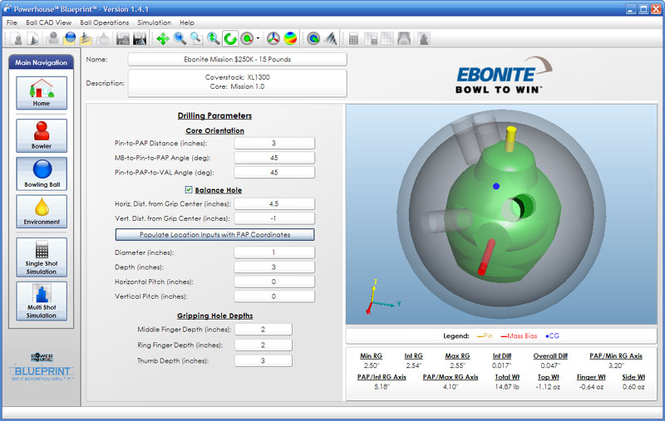665x421 pixels.
Task: Click the PAP/Int RG Axis value 5.18"
Action: coord(382,387)
